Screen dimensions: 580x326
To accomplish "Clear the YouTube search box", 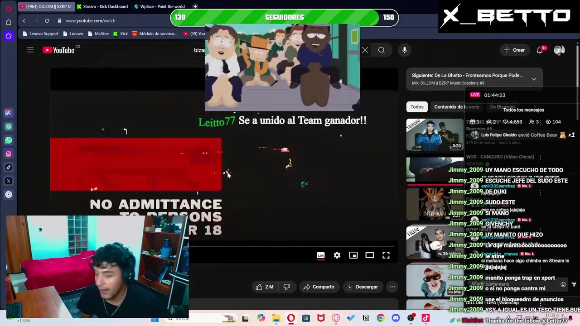I will 365,50.
